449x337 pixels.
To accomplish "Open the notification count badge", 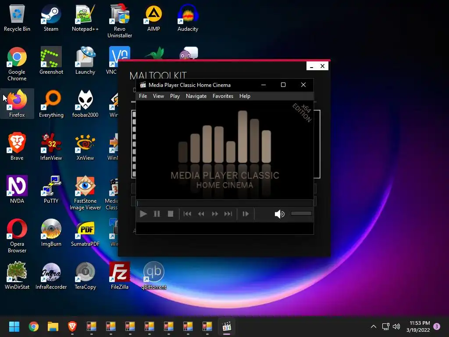I will (437, 326).
